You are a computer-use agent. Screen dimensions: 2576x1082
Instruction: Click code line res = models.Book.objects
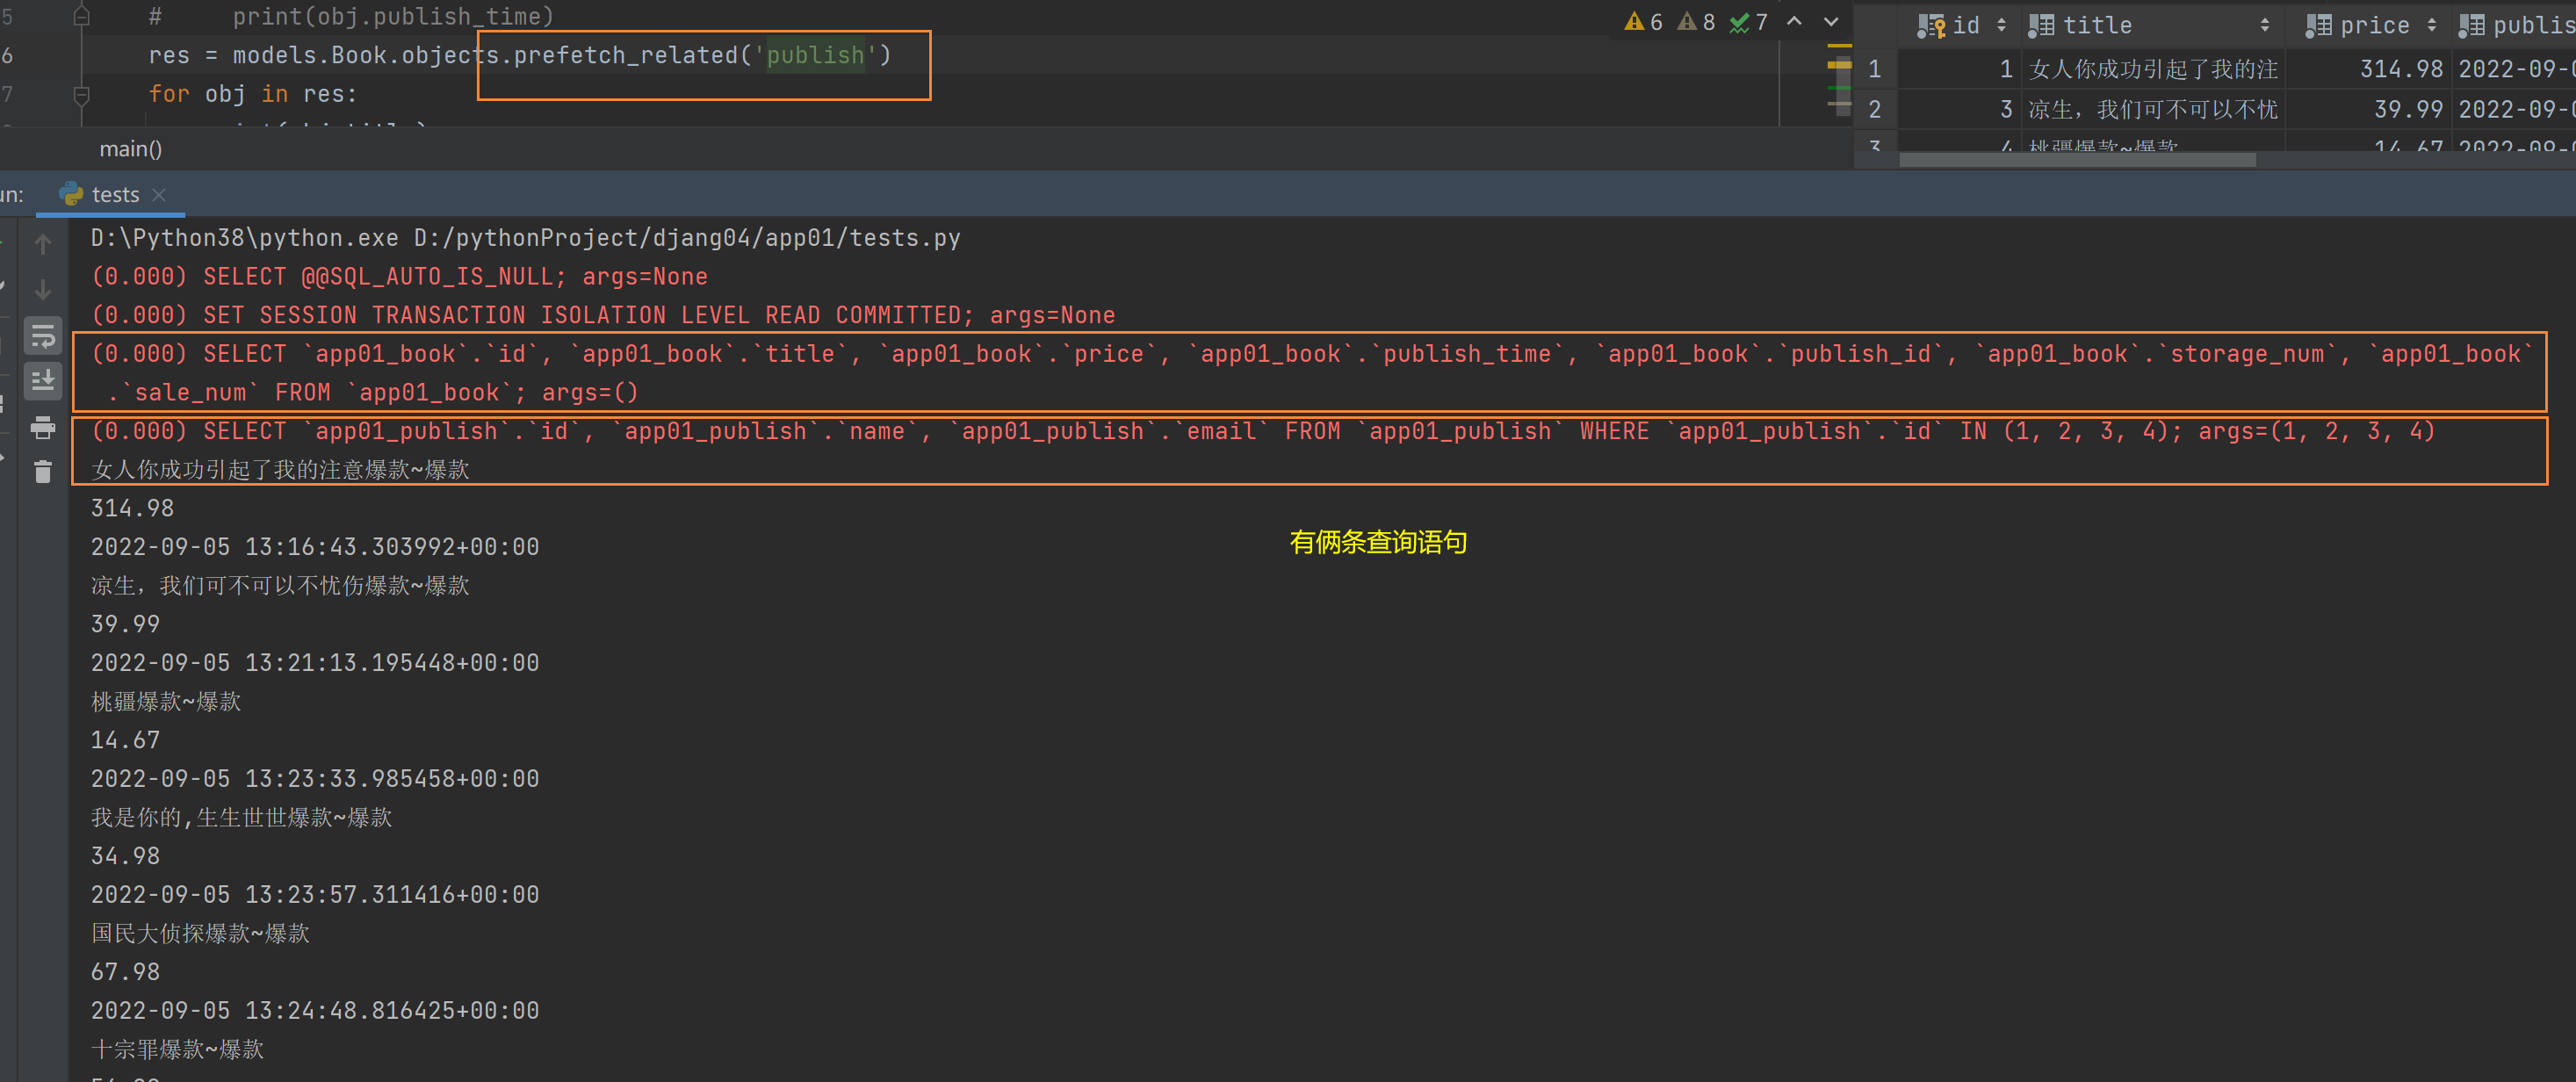(520, 55)
